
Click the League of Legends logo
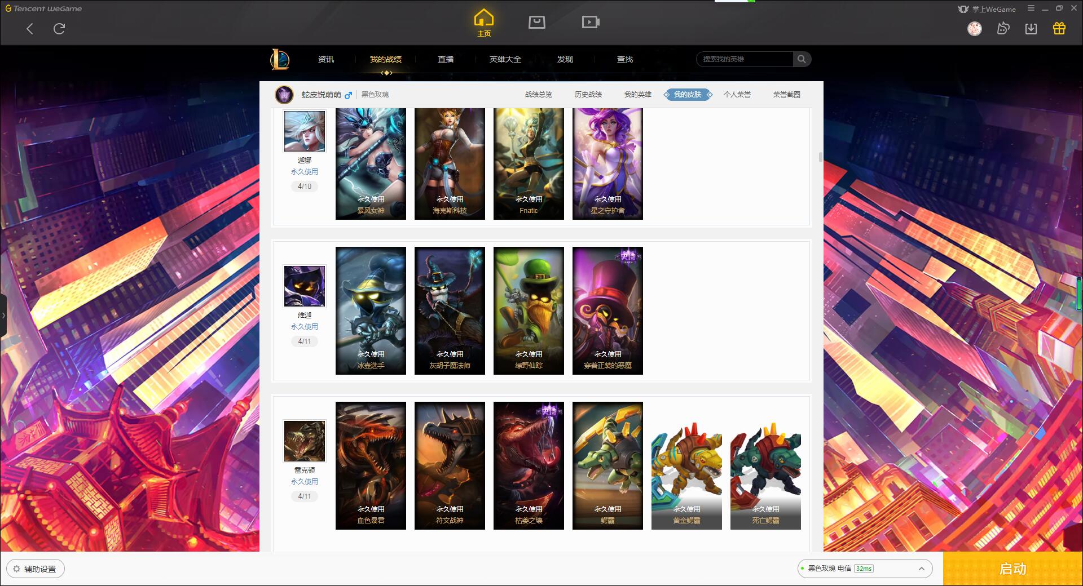click(x=280, y=59)
